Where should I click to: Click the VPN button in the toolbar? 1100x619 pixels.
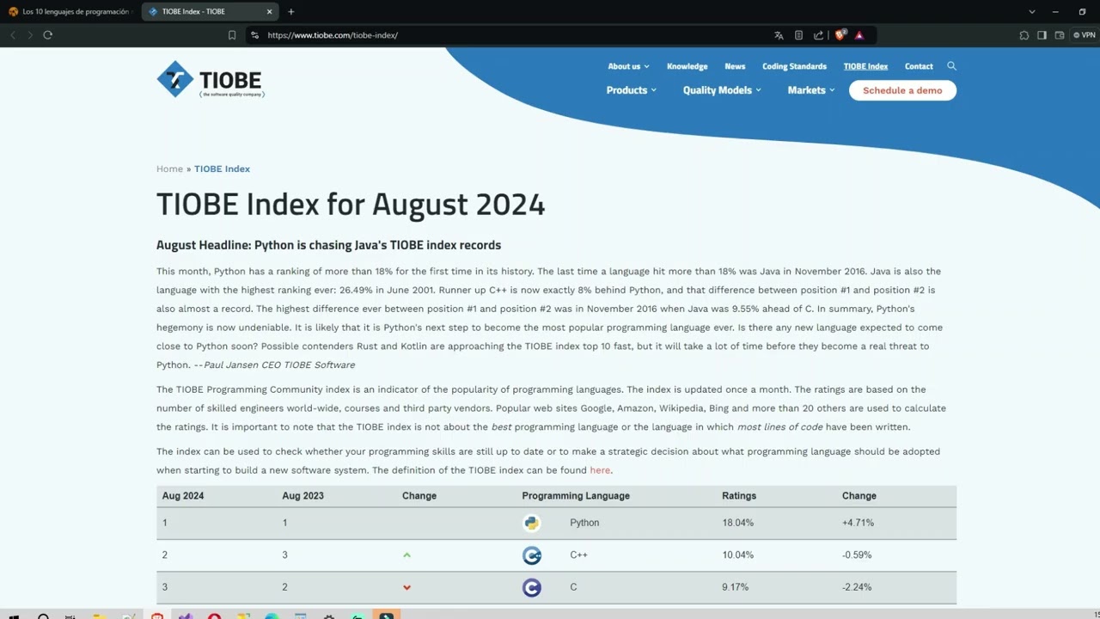[1085, 35]
